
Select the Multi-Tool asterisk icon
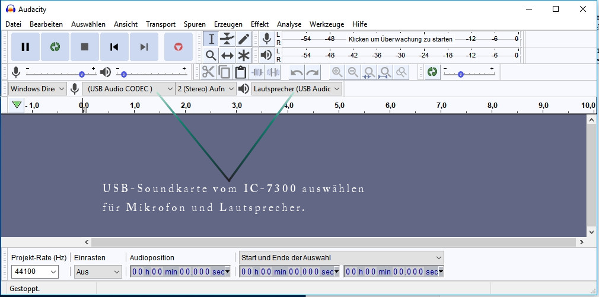[244, 55]
